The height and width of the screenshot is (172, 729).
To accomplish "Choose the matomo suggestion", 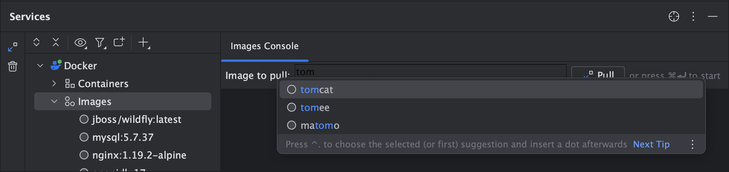I will pos(320,125).
